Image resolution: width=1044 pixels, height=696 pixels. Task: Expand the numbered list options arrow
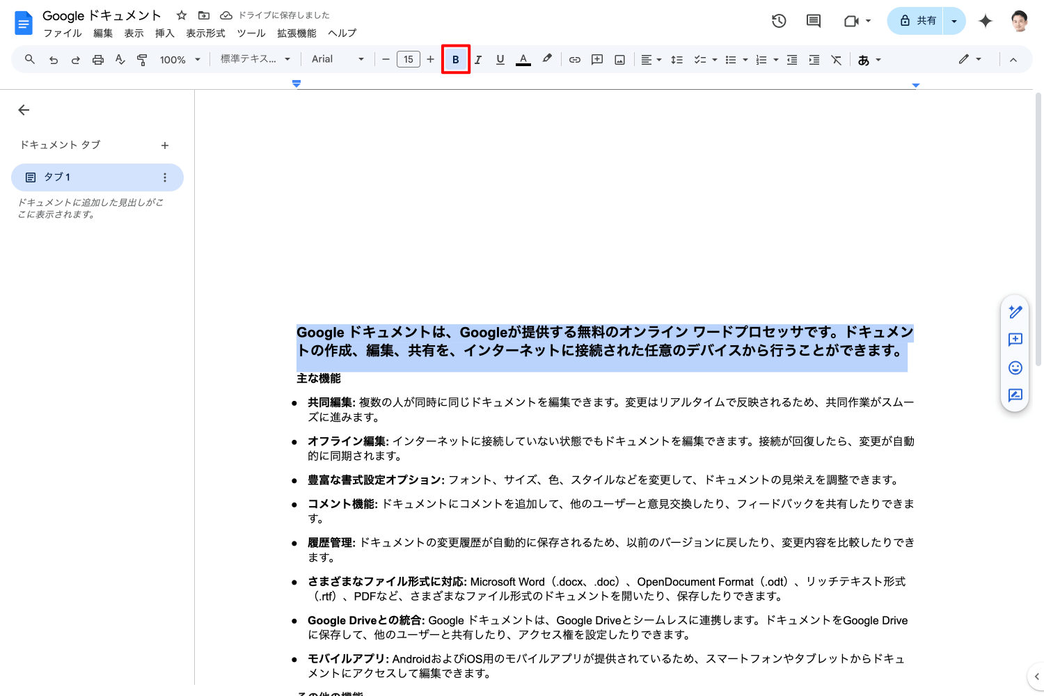tap(776, 60)
